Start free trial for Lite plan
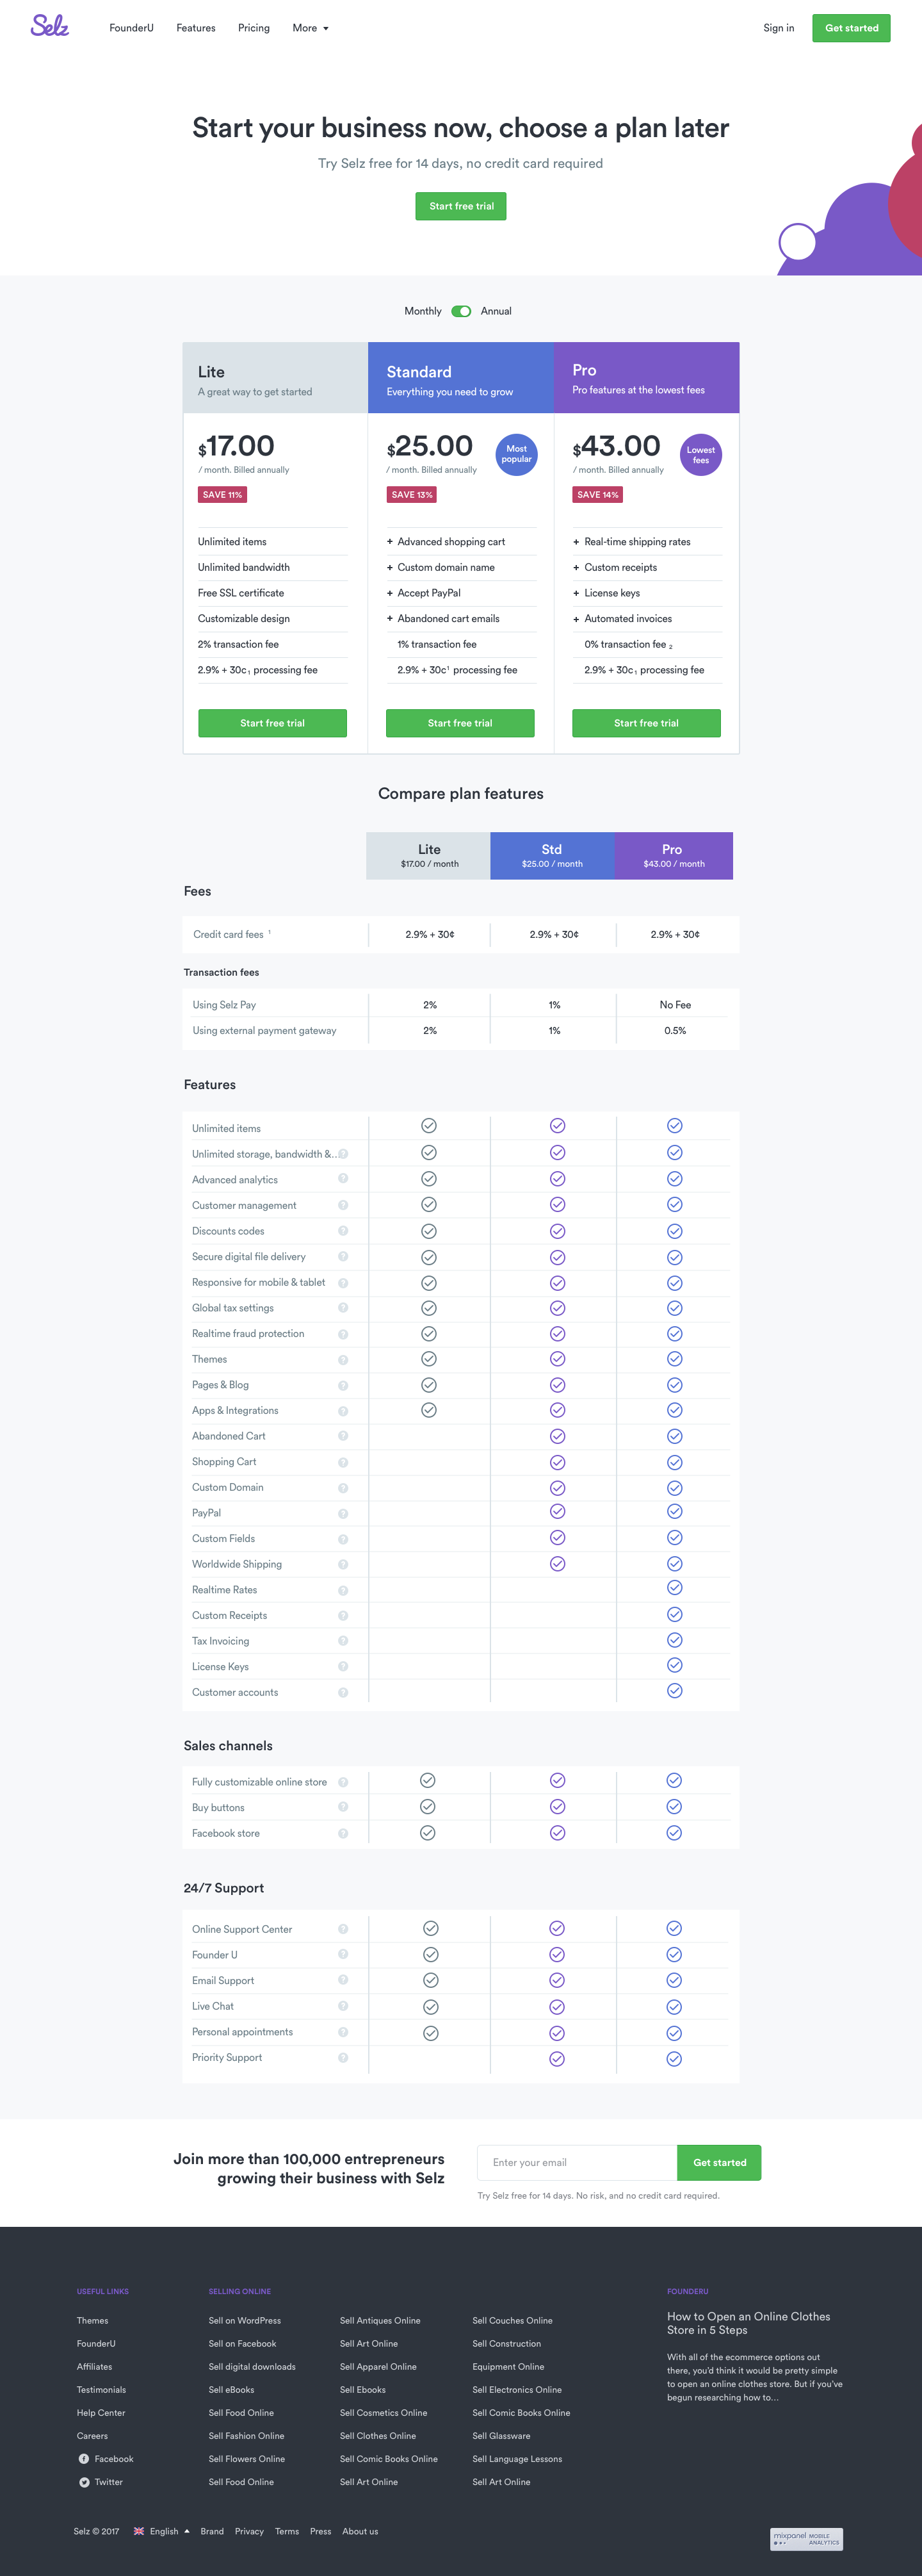This screenshot has height=2576, width=922. (273, 723)
